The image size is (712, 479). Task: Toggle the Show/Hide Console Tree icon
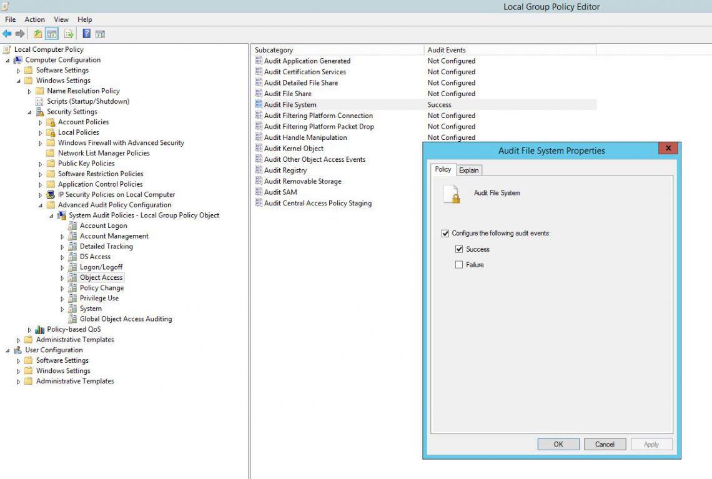(x=52, y=34)
